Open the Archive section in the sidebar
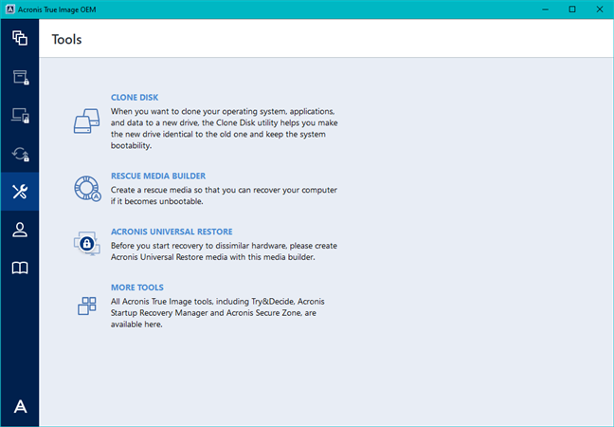This screenshot has height=427, width=614. tap(20, 77)
